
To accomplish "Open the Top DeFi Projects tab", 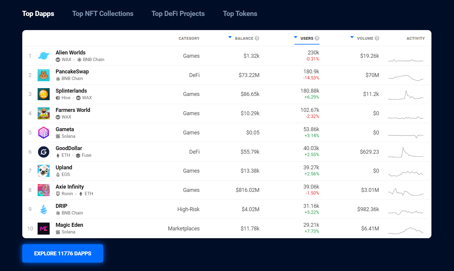I will (x=178, y=14).
